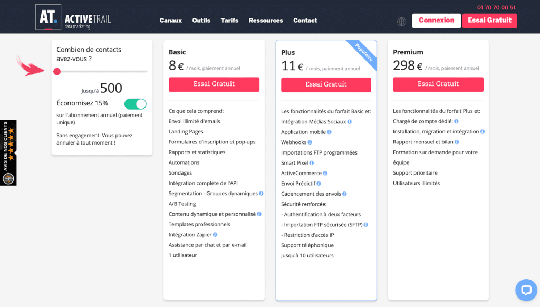Viewport: 540px width, 307px height.
Task: Start Essai Gratuit for Premium plan
Action: click(x=438, y=84)
